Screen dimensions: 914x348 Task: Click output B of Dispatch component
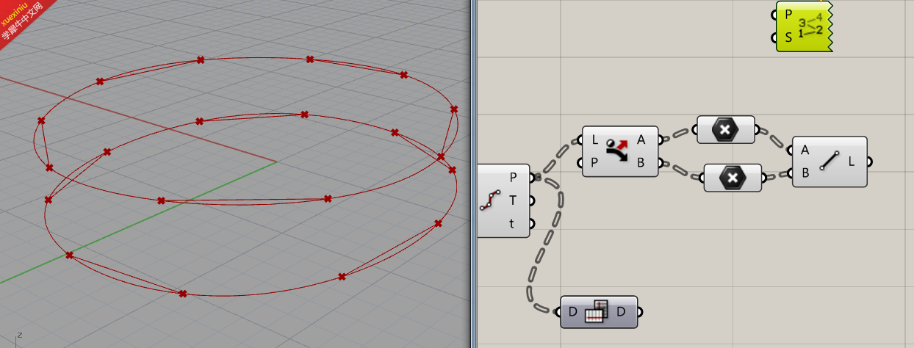pyautogui.click(x=641, y=163)
